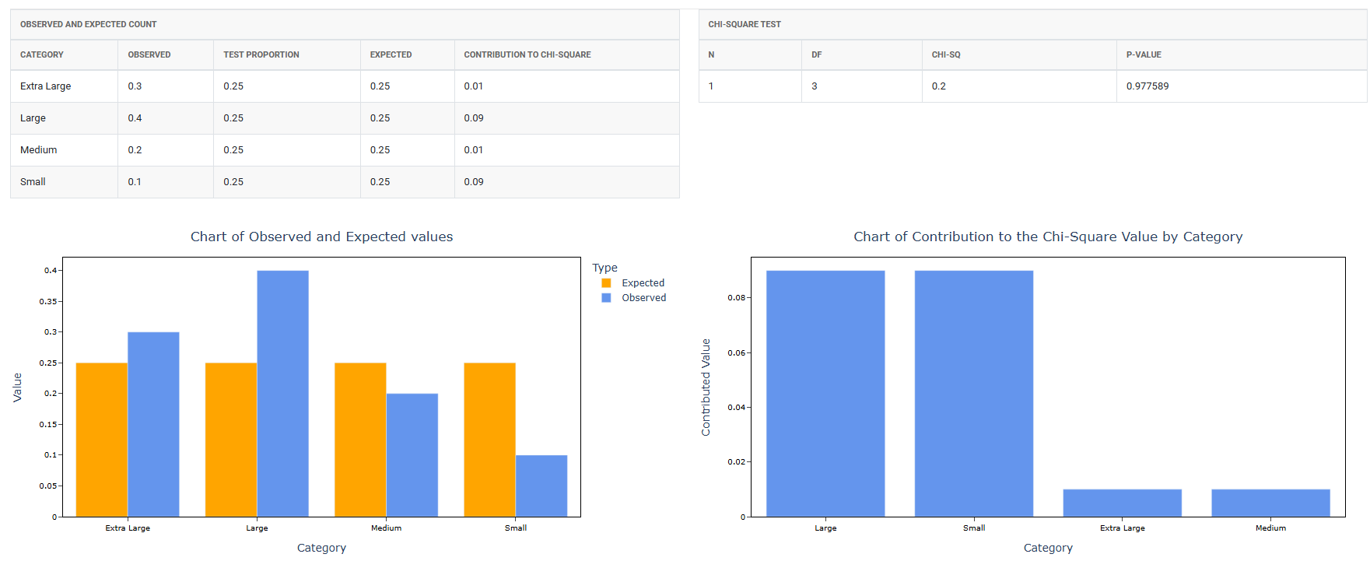Image resolution: width=1370 pixels, height=561 pixels.
Task: Select the Extra Large cell in the table
Action: pyautogui.click(x=46, y=86)
